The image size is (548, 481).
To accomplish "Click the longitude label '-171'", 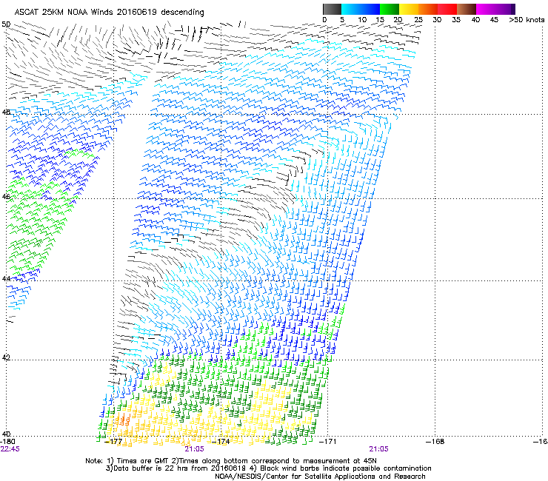I will tap(328, 442).
